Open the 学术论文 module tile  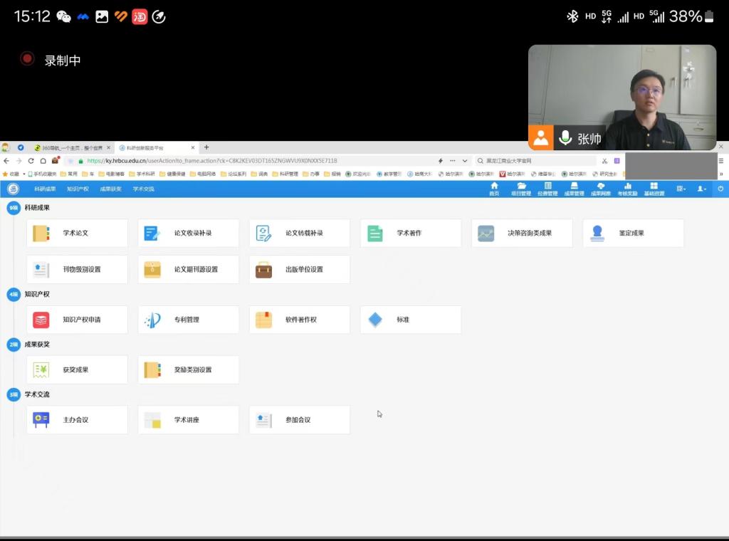77,233
